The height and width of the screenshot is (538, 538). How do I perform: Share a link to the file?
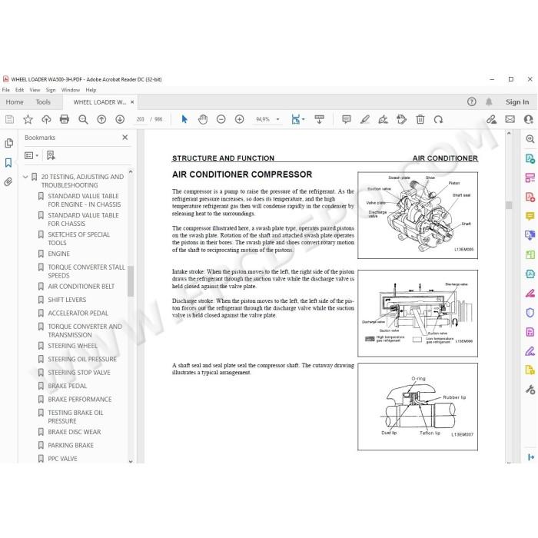coord(491,119)
